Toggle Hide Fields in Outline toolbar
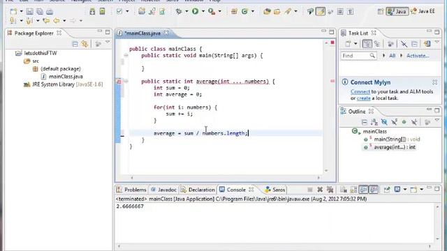The width and height of the screenshot is (447, 251). (x=384, y=123)
